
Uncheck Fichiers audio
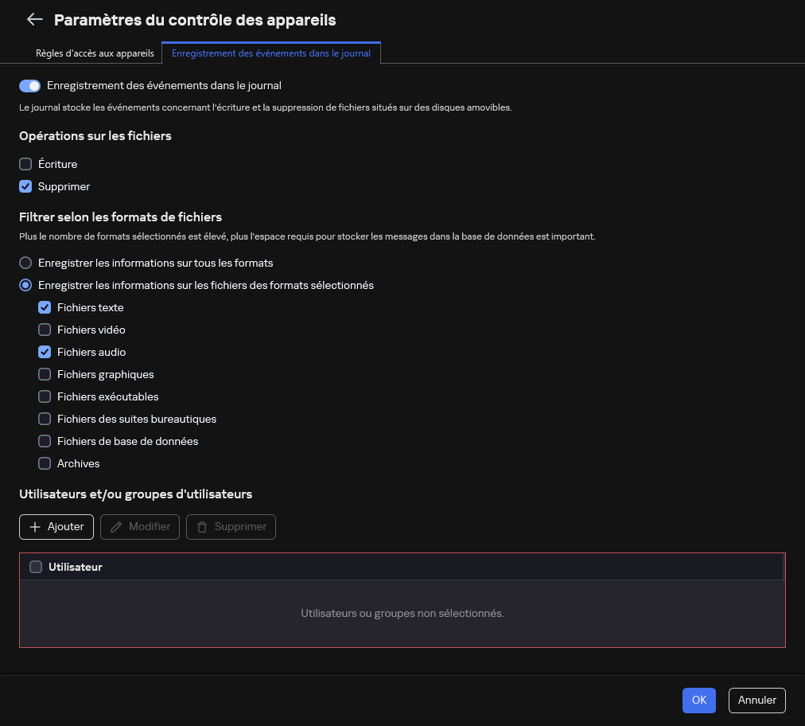[45, 352]
